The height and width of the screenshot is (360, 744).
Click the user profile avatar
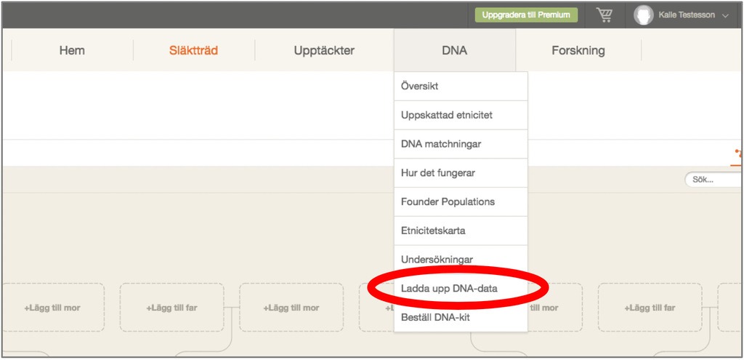click(643, 15)
